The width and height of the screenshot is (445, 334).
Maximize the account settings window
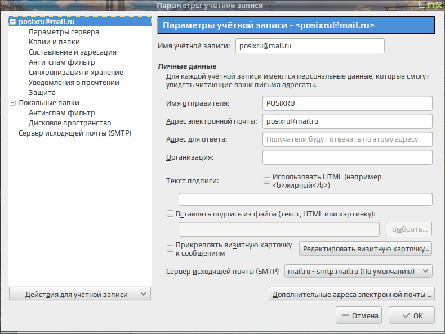431,6
